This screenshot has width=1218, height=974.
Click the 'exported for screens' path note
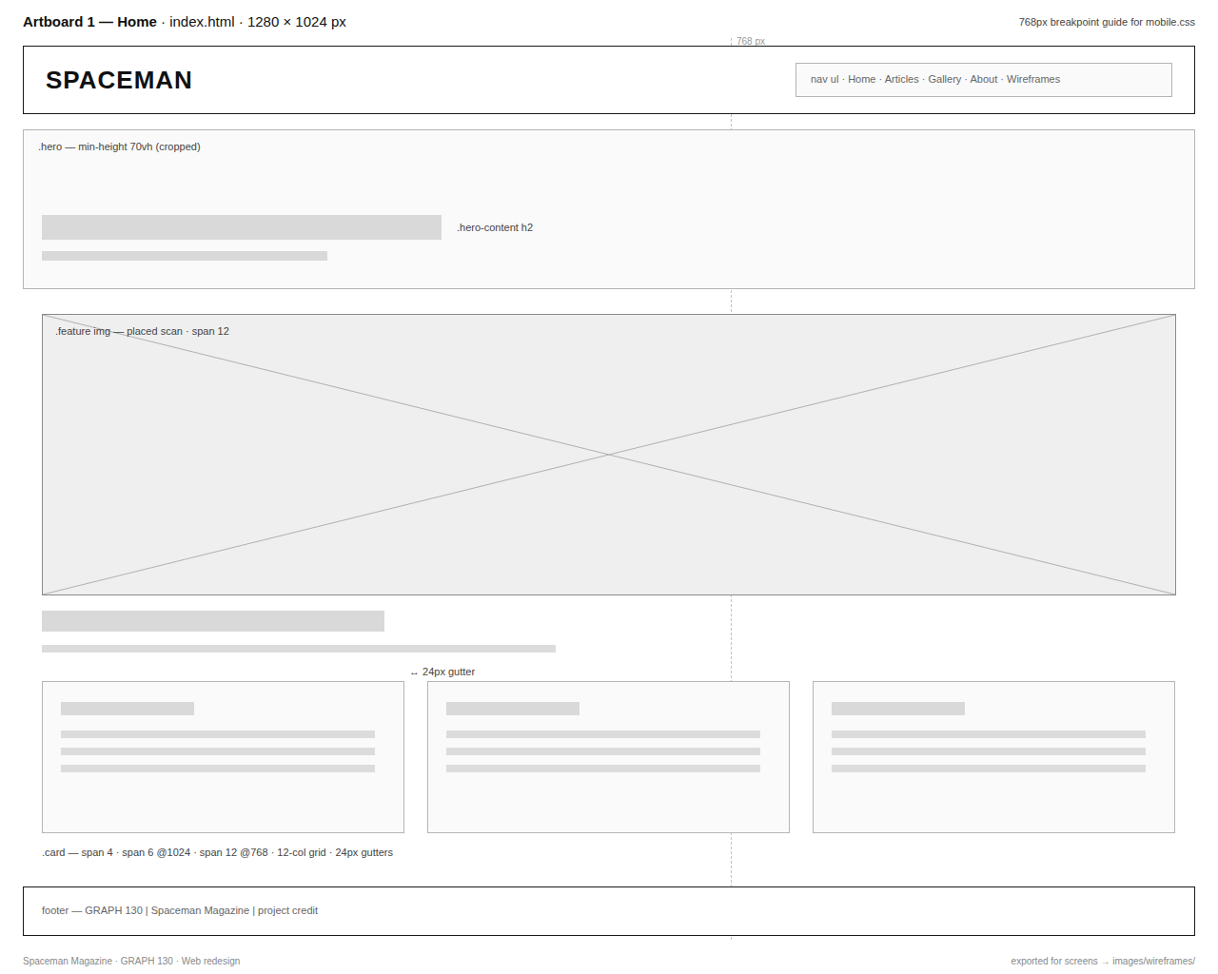pyautogui.click(x=1103, y=961)
